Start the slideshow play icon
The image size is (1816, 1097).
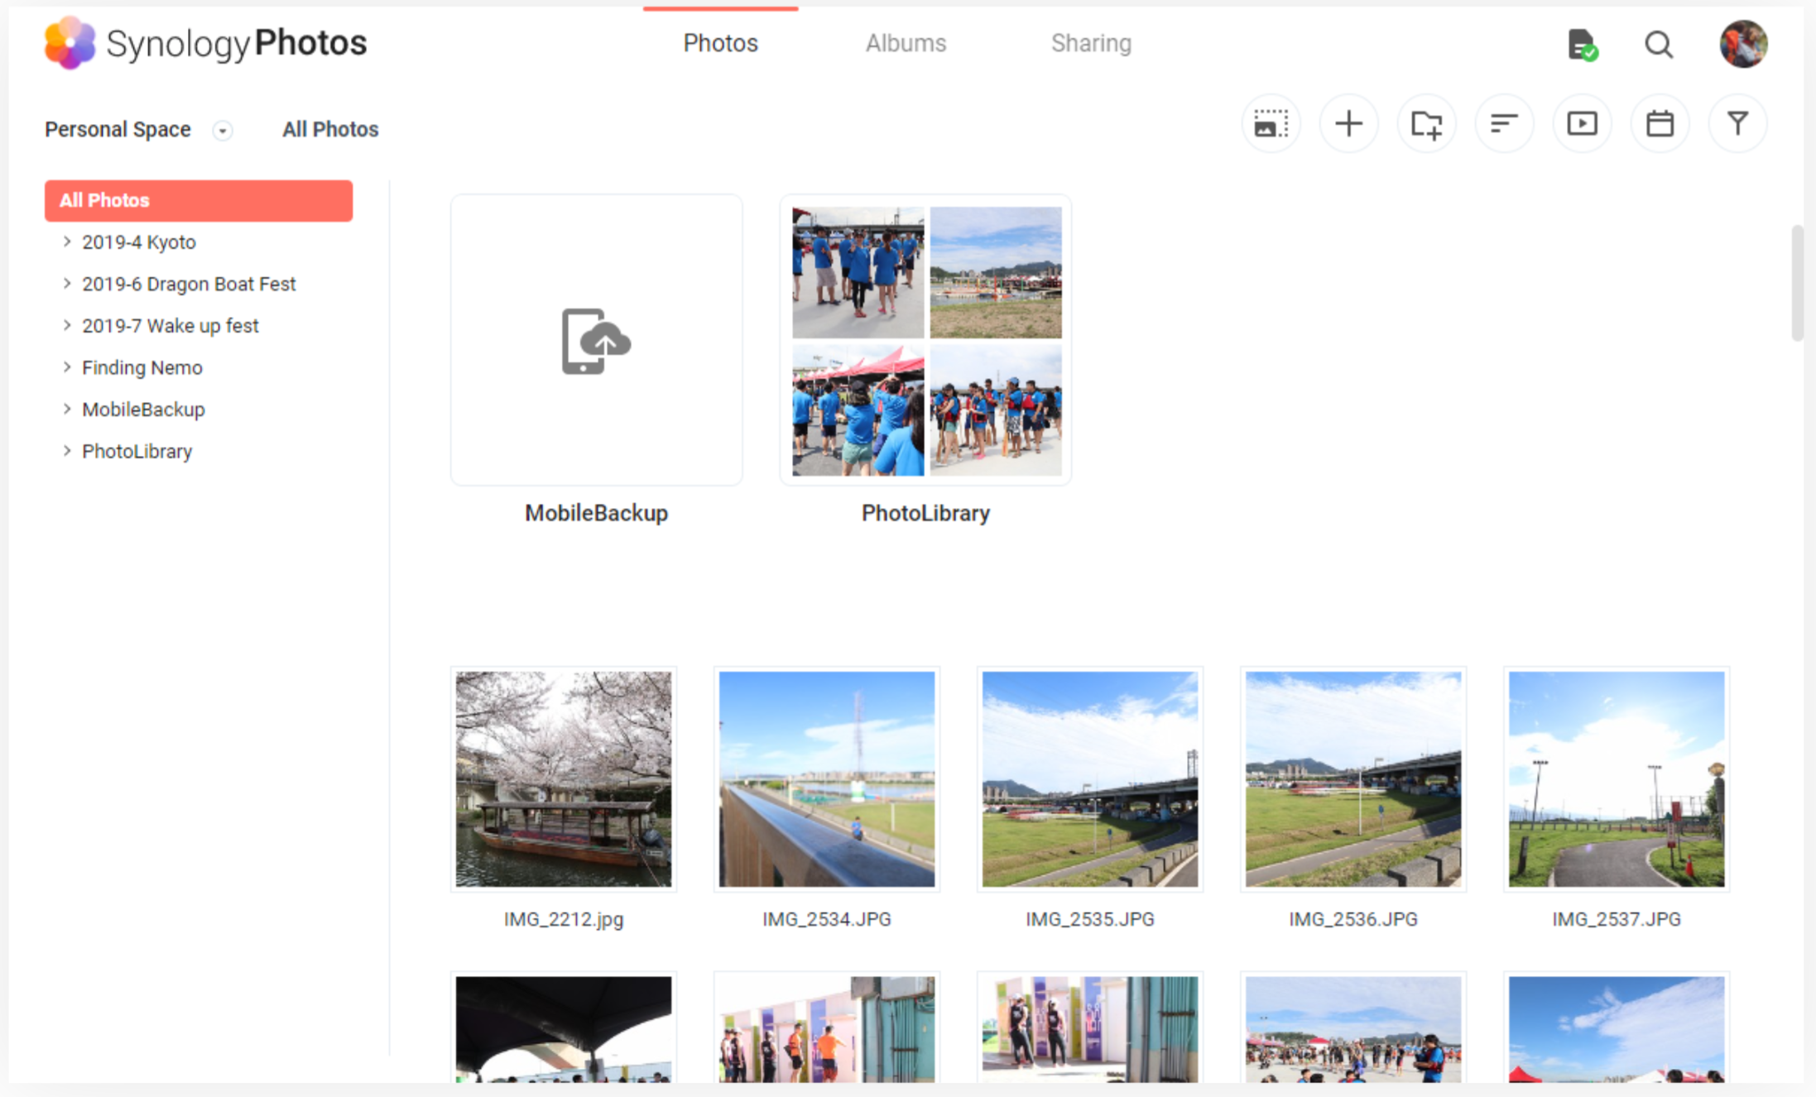coord(1582,124)
